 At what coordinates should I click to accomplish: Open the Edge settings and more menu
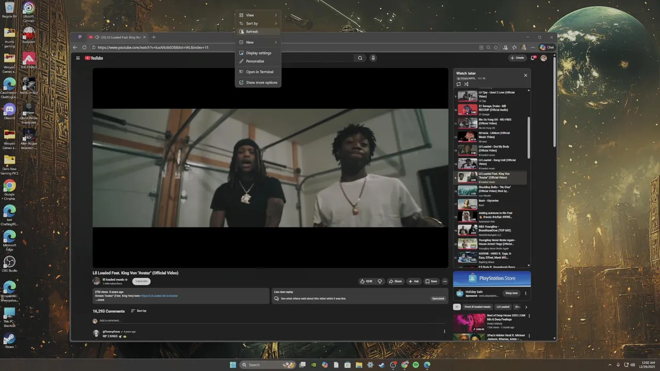tap(533, 47)
